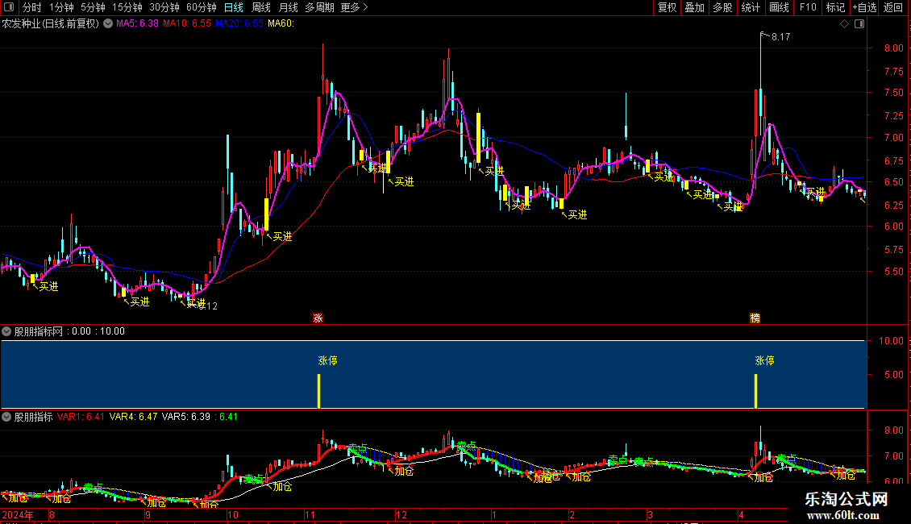Click the 复权 adjustment button
911x524 pixels.
point(667,7)
